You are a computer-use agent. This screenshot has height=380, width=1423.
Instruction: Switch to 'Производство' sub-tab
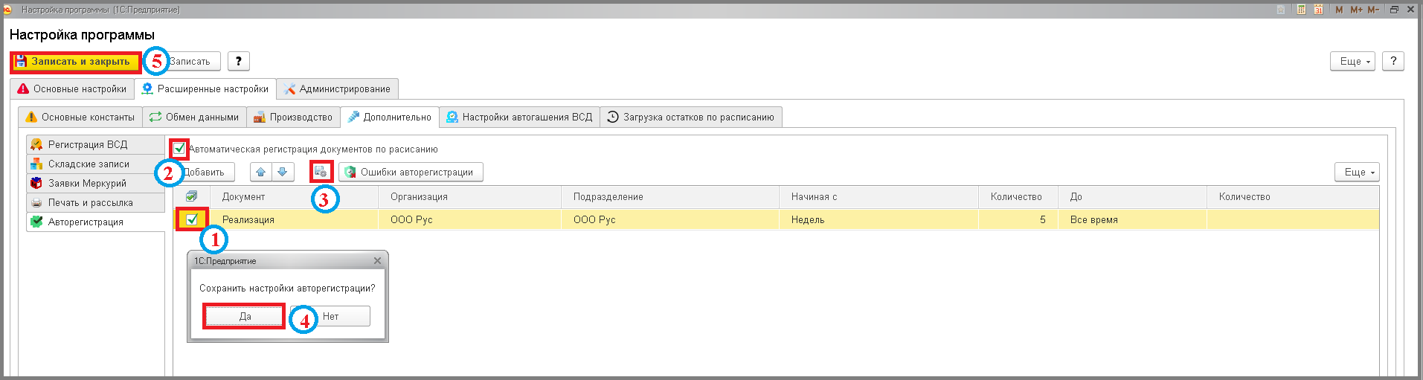point(293,117)
